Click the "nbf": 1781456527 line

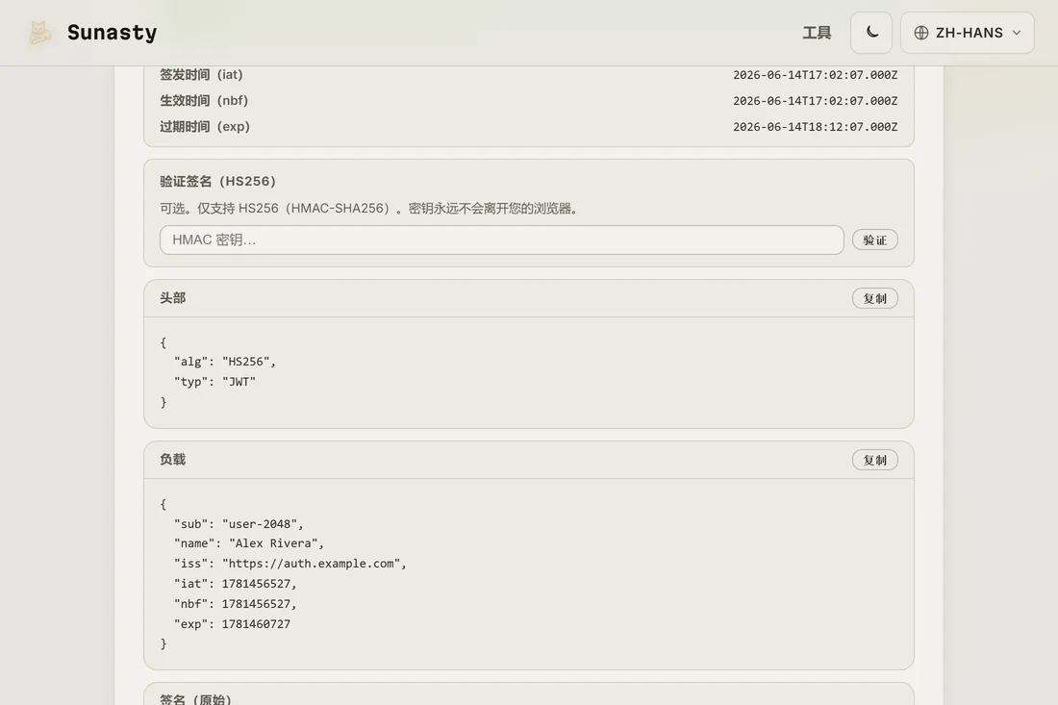[x=236, y=604]
